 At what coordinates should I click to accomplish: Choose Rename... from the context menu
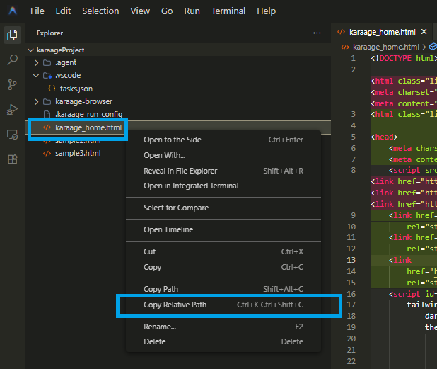click(159, 327)
